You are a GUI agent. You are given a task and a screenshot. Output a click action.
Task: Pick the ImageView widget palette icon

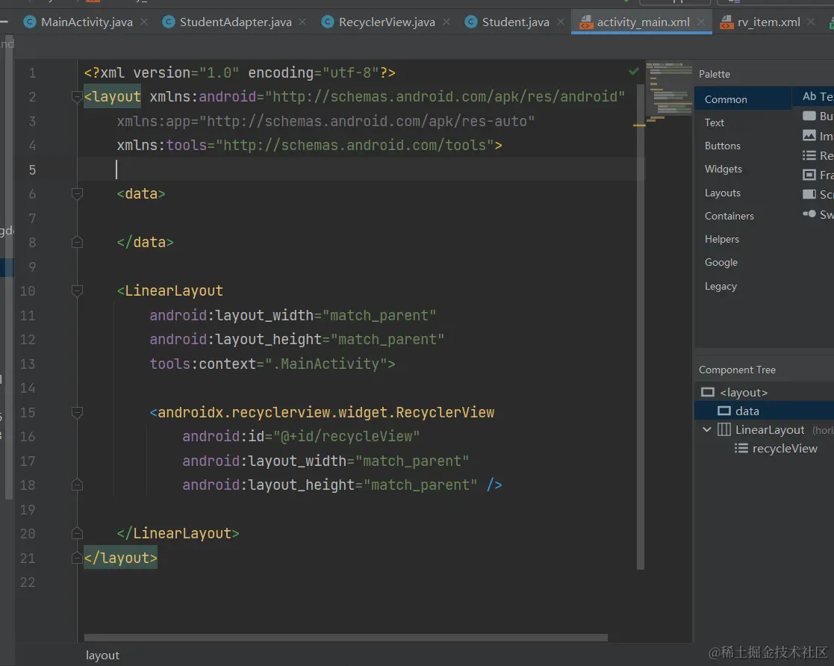pos(809,136)
